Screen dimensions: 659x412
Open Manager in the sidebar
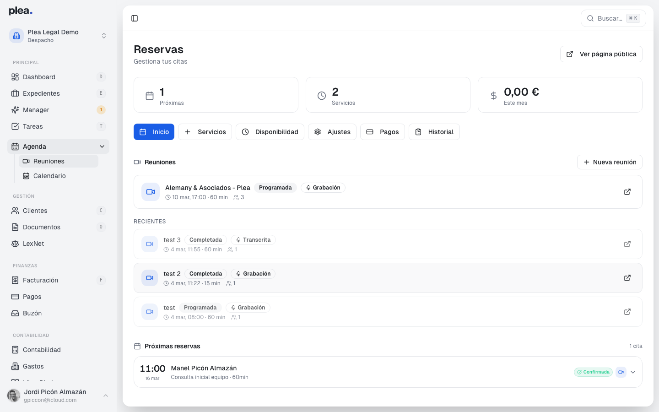point(59,110)
